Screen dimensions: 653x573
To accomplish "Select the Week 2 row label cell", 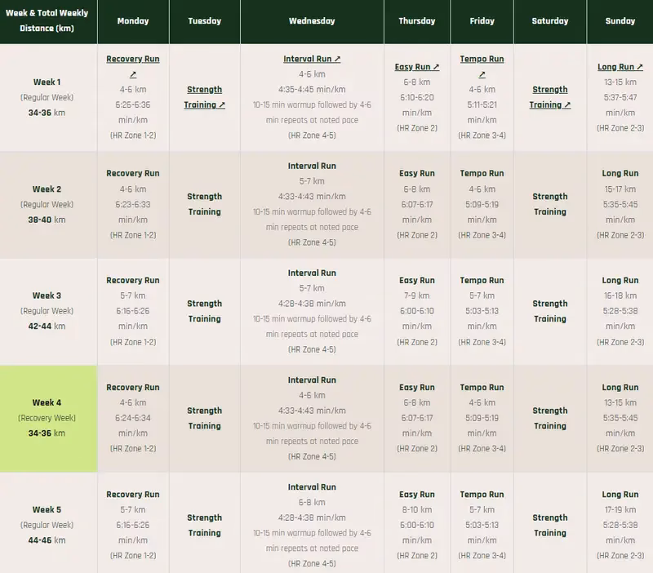I will pos(46,203).
